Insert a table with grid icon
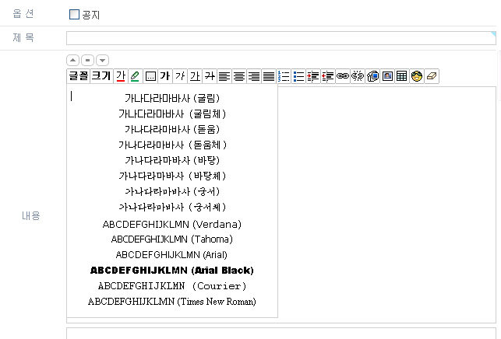The image size is (501, 339). click(x=402, y=76)
